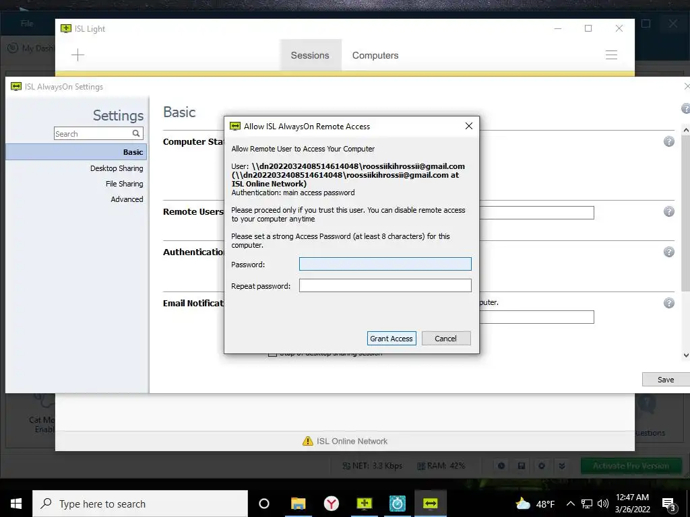The image size is (690, 517).
Task: Select File Sharing in Settings sidebar
Action: [125, 184]
